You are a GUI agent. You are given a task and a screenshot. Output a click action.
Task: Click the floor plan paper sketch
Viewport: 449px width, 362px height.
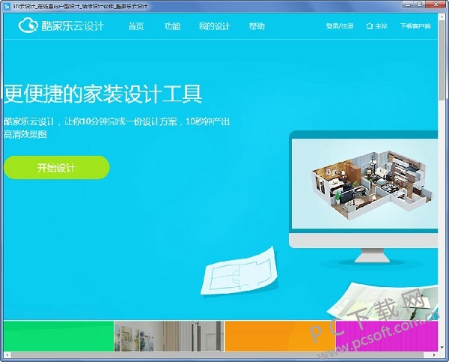(x=239, y=271)
